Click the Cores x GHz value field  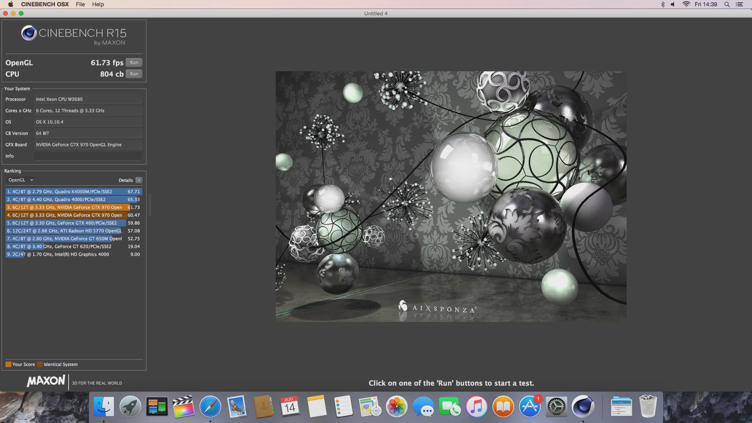tap(88, 110)
